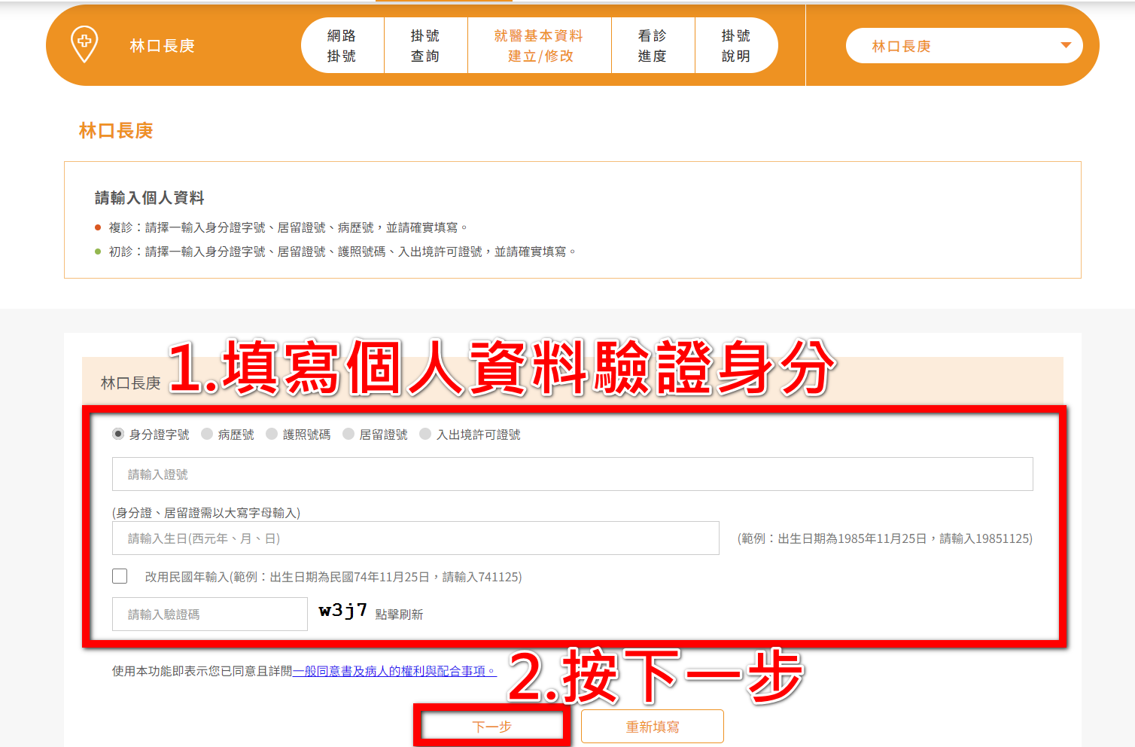Image resolution: width=1135 pixels, height=747 pixels.
Task: Click the 重新填寫 reset button
Action: pos(653,727)
